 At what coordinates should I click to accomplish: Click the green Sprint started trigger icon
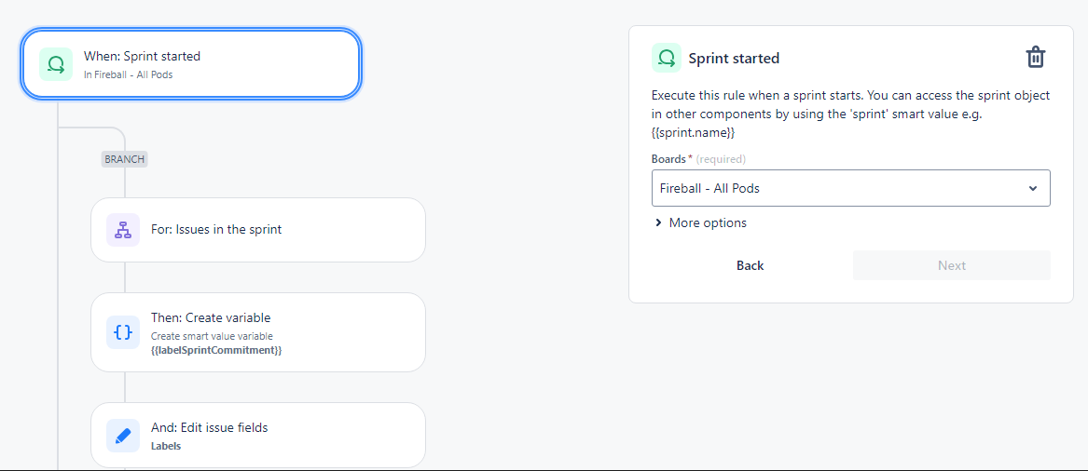pyautogui.click(x=56, y=64)
